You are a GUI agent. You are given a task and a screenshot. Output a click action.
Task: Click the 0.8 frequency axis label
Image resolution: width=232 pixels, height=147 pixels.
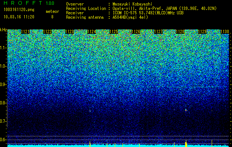3,103
